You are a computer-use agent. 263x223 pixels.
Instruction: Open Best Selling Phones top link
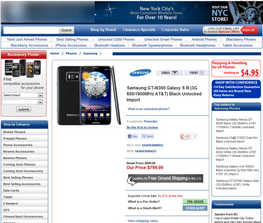(73, 39)
